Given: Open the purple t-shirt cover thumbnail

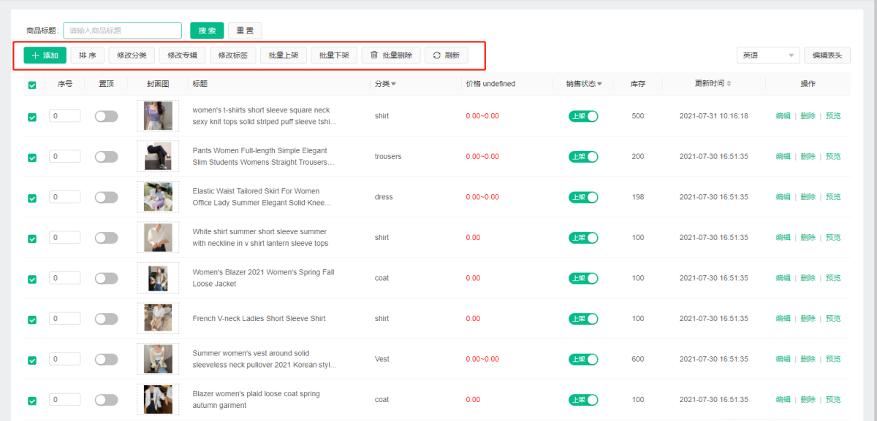Looking at the screenshot, I should [x=157, y=116].
